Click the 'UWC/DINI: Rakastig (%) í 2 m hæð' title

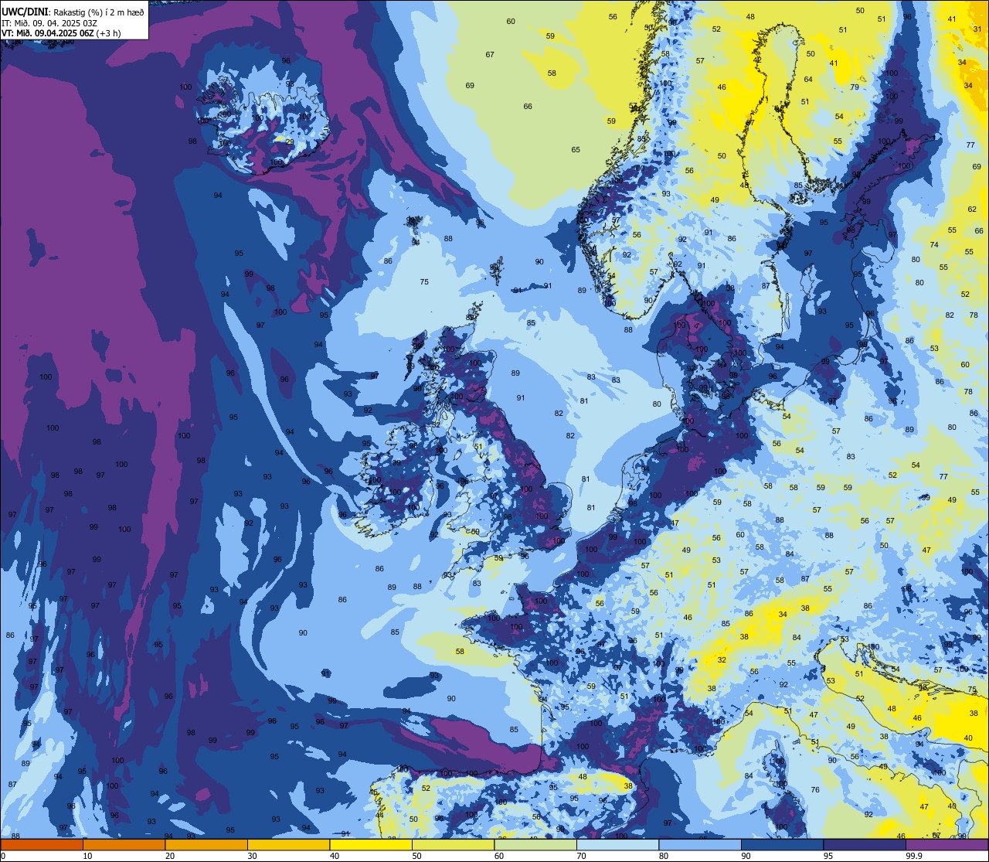(73, 12)
